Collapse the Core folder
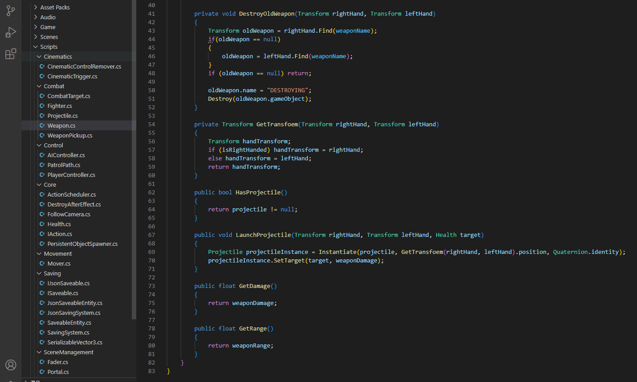Screen dimensions: 637x382 point(39,185)
